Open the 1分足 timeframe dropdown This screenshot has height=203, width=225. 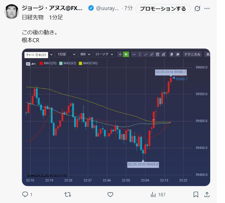point(66,54)
